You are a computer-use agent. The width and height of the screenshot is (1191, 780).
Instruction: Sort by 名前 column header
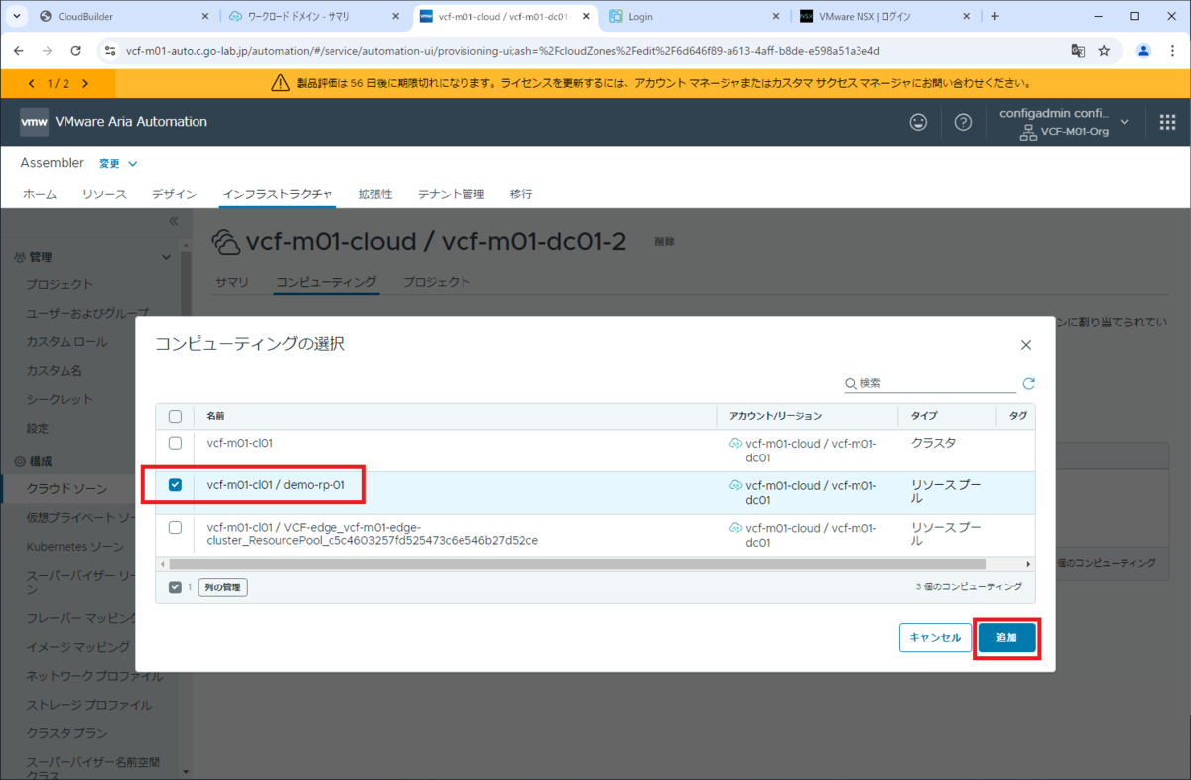coord(215,416)
